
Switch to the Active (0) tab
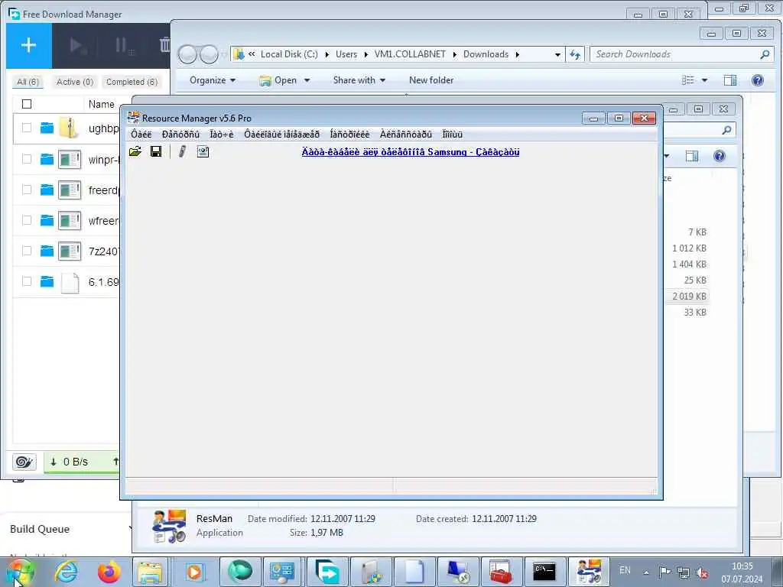click(x=75, y=82)
